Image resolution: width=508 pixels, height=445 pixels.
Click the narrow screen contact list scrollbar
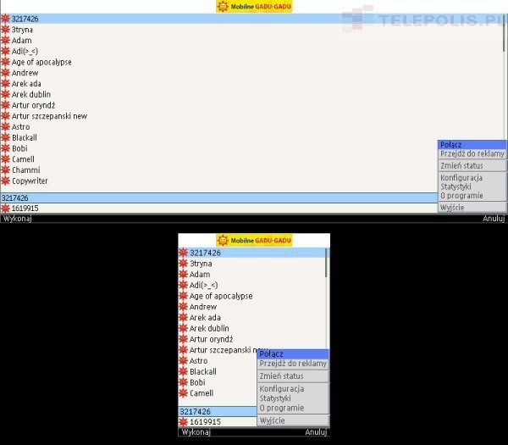(x=326, y=263)
